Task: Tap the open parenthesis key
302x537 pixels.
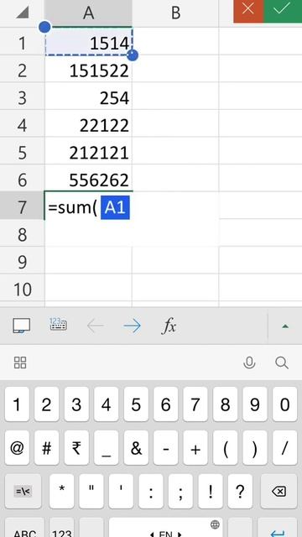Action: click(226, 448)
